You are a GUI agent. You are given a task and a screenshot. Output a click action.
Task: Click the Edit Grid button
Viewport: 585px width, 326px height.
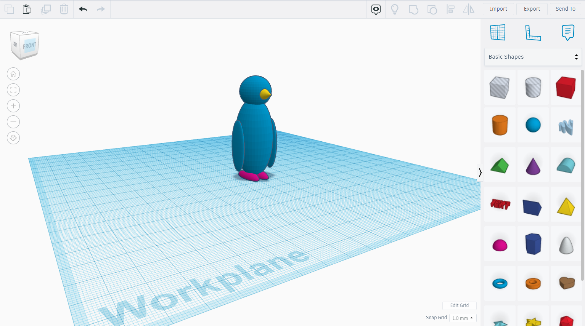point(459,305)
